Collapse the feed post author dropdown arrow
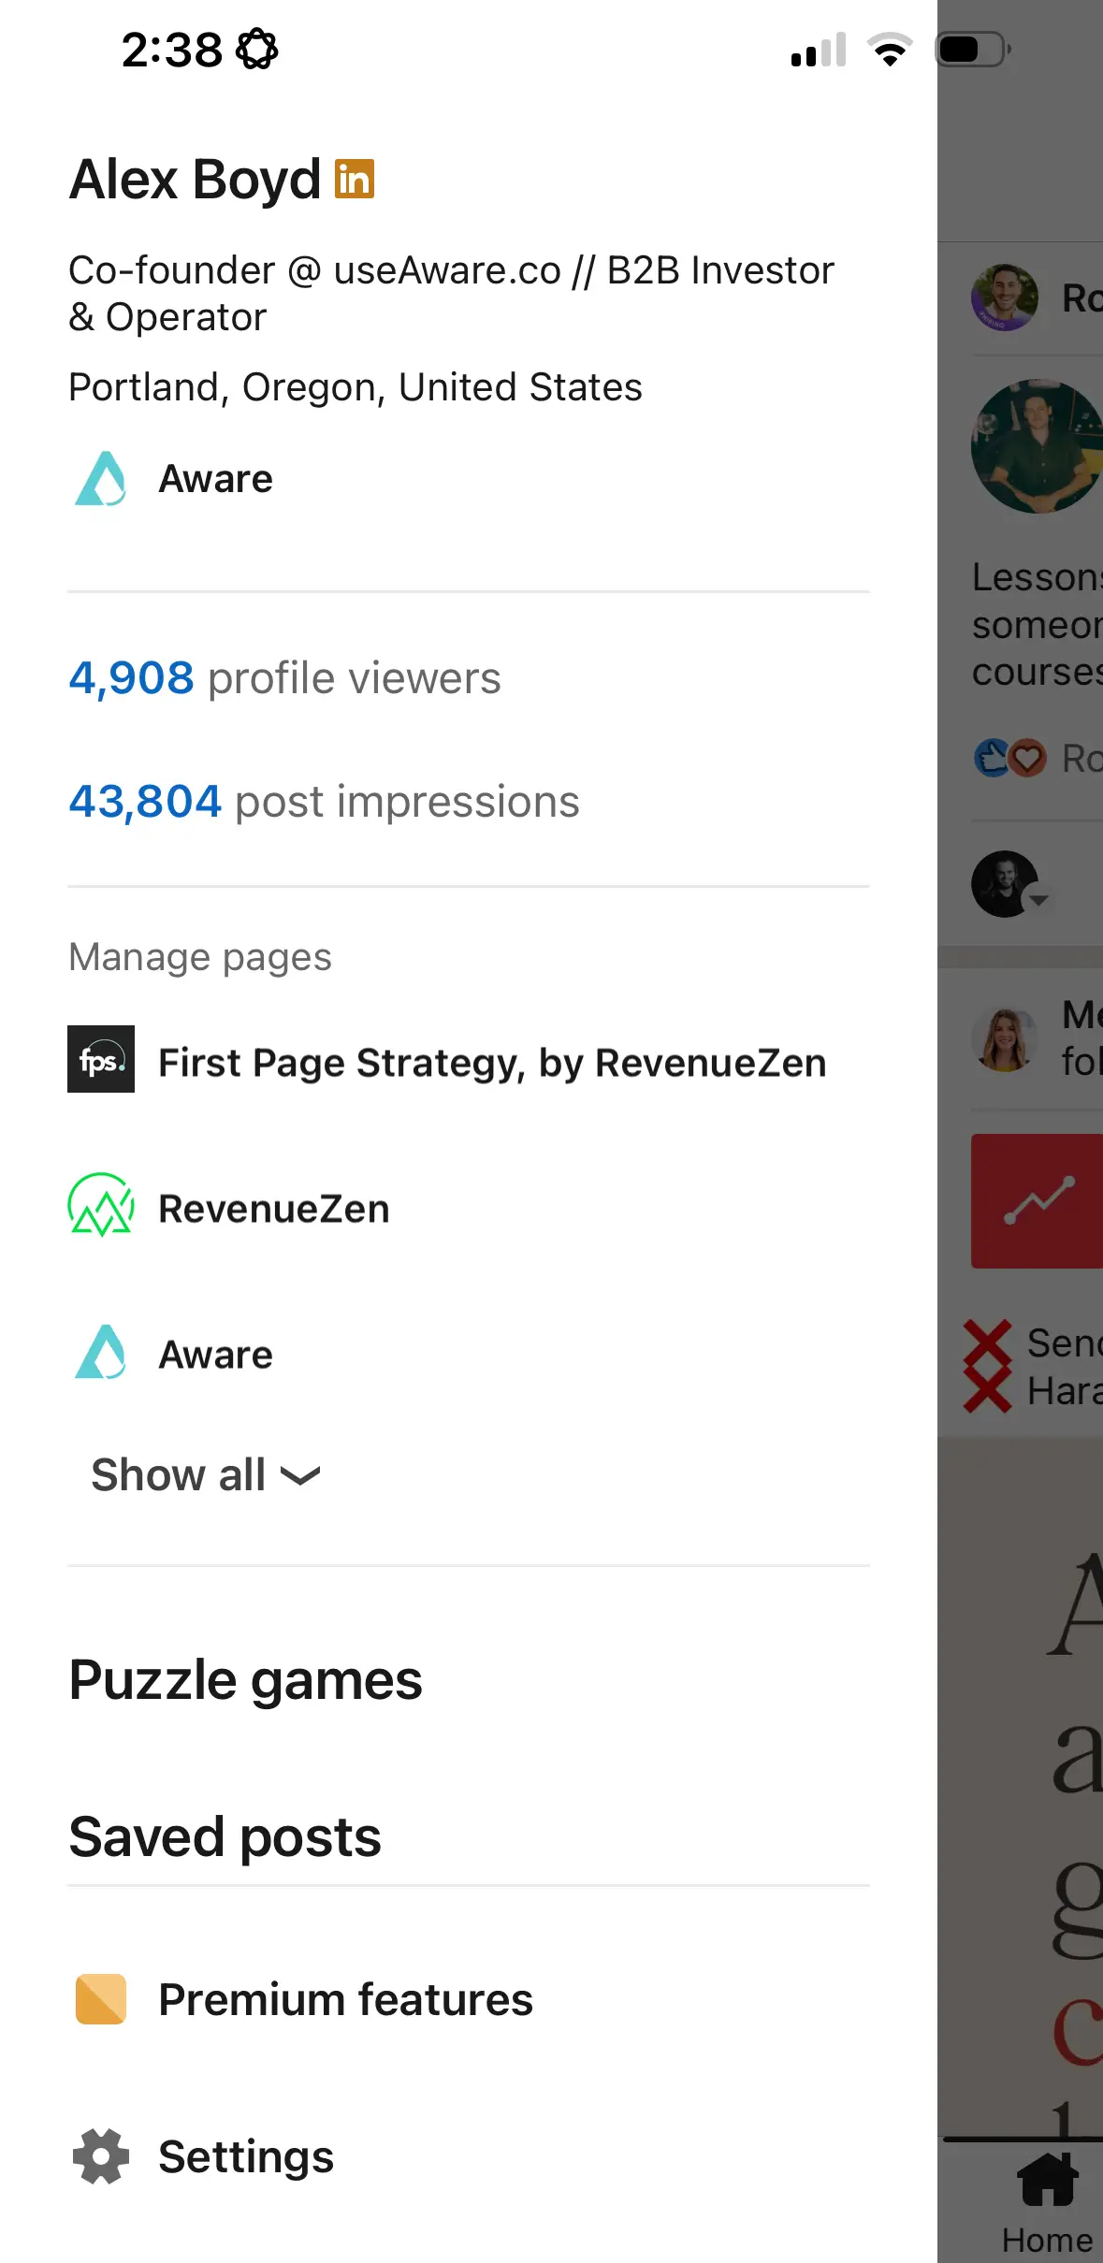 coord(1038,901)
